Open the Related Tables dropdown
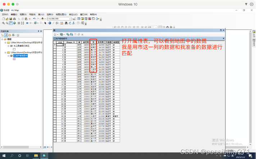 62,35
